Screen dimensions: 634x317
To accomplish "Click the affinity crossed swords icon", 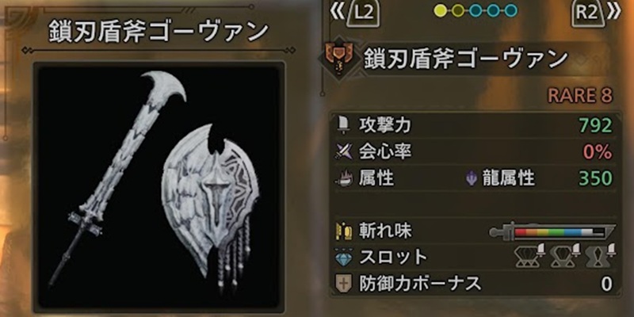I will [x=343, y=151].
